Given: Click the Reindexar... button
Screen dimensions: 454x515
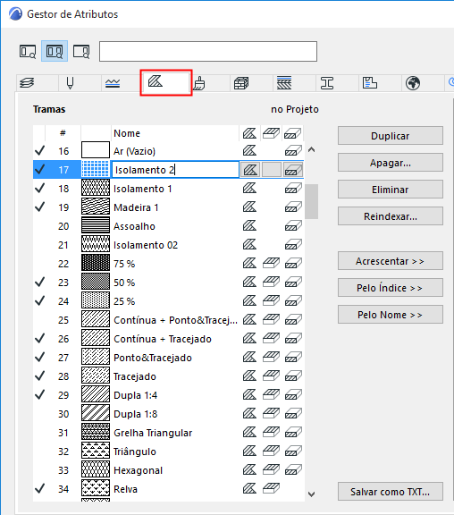Looking at the screenshot, I should tap(391, 216).
